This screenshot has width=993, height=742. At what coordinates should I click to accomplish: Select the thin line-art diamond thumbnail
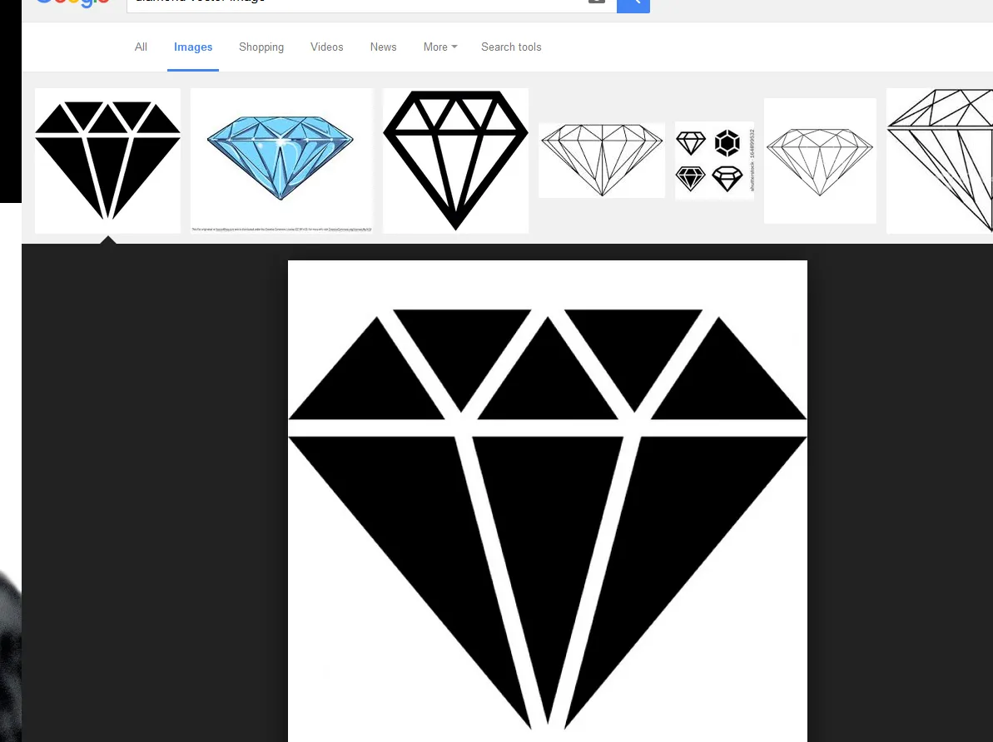602,161
